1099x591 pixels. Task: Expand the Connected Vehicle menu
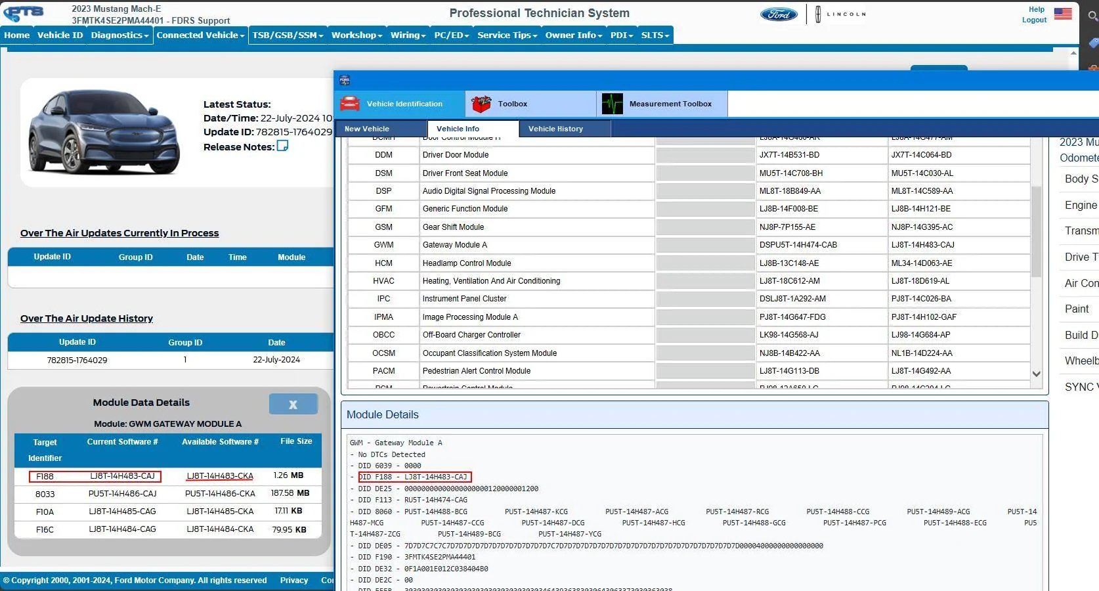(x=200, y=35)
